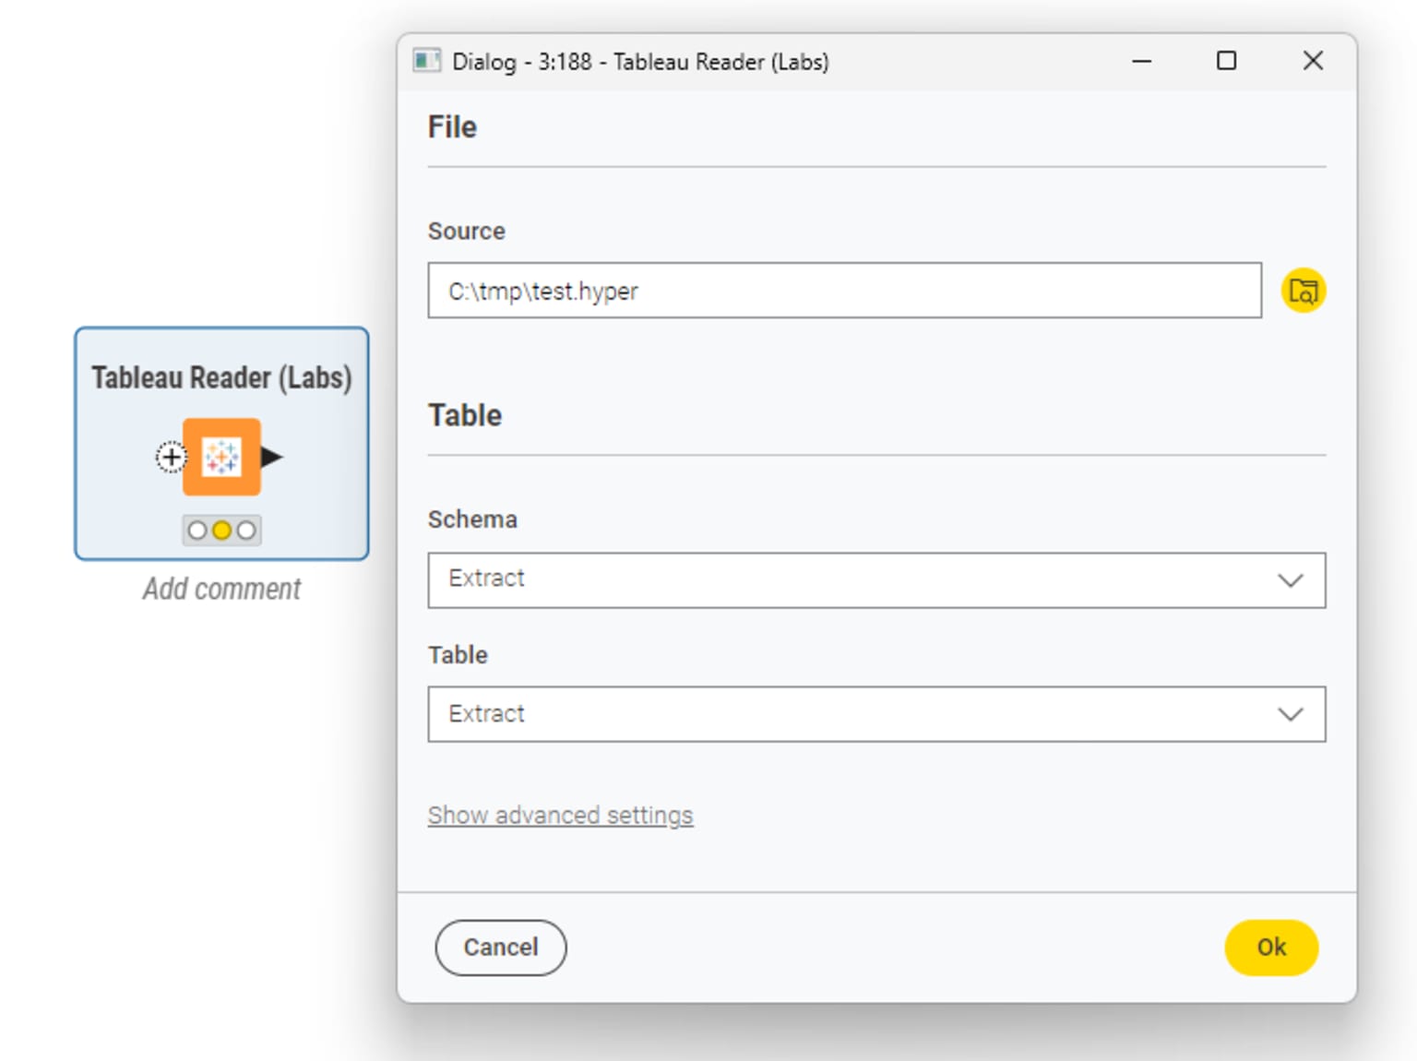
Task: Click the node status traffic light indicator
Action: pos(221,530)
